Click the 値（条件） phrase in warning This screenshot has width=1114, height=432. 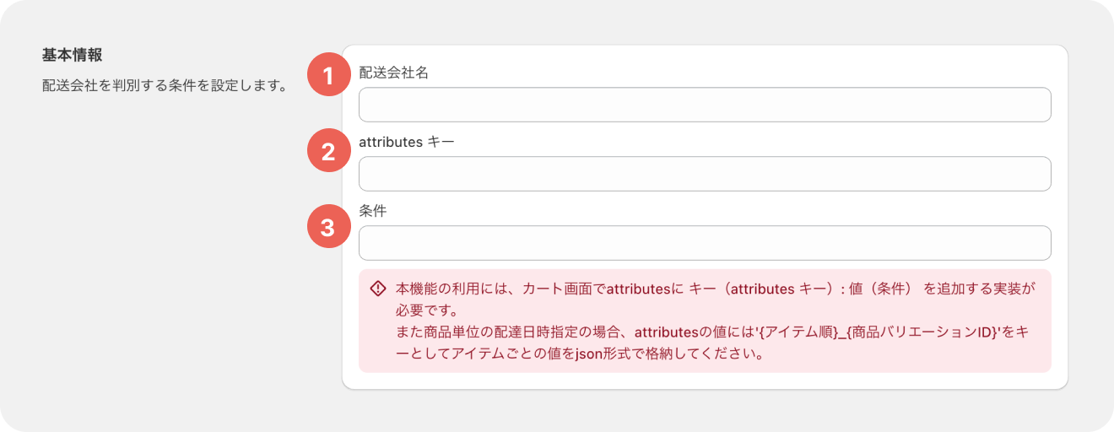click(881, 289)
